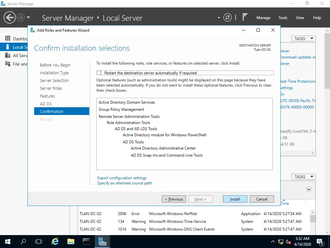Check Restart the destination server automatically checkbox
Viewport: 330px width, 248px height.
point(99,73)
